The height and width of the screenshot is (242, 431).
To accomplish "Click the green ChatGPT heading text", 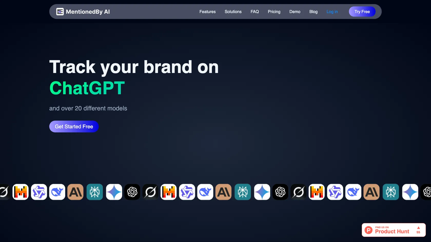I will click(87, 88).
